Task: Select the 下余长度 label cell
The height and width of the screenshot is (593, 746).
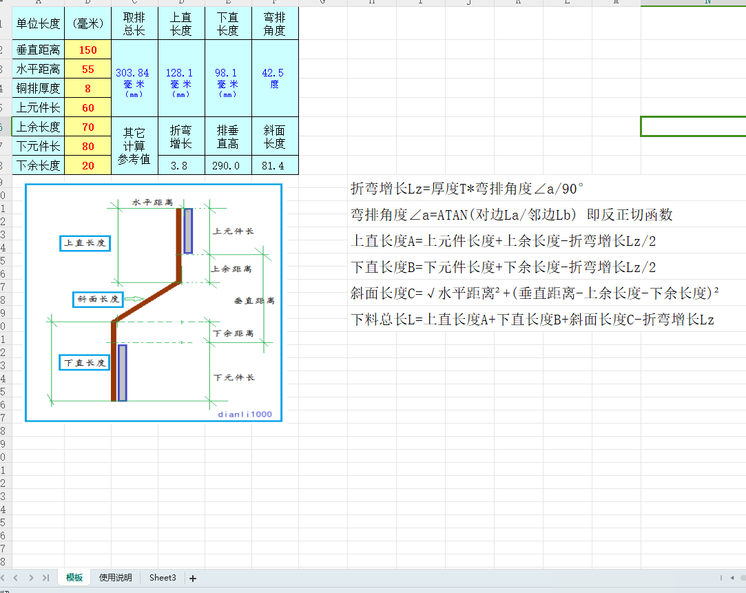Action: coord(38,165)
